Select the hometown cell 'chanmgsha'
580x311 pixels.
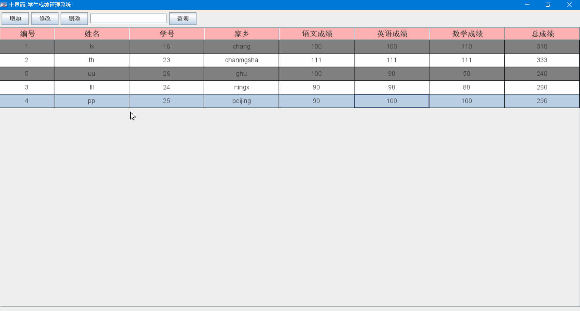click(242, 60)
